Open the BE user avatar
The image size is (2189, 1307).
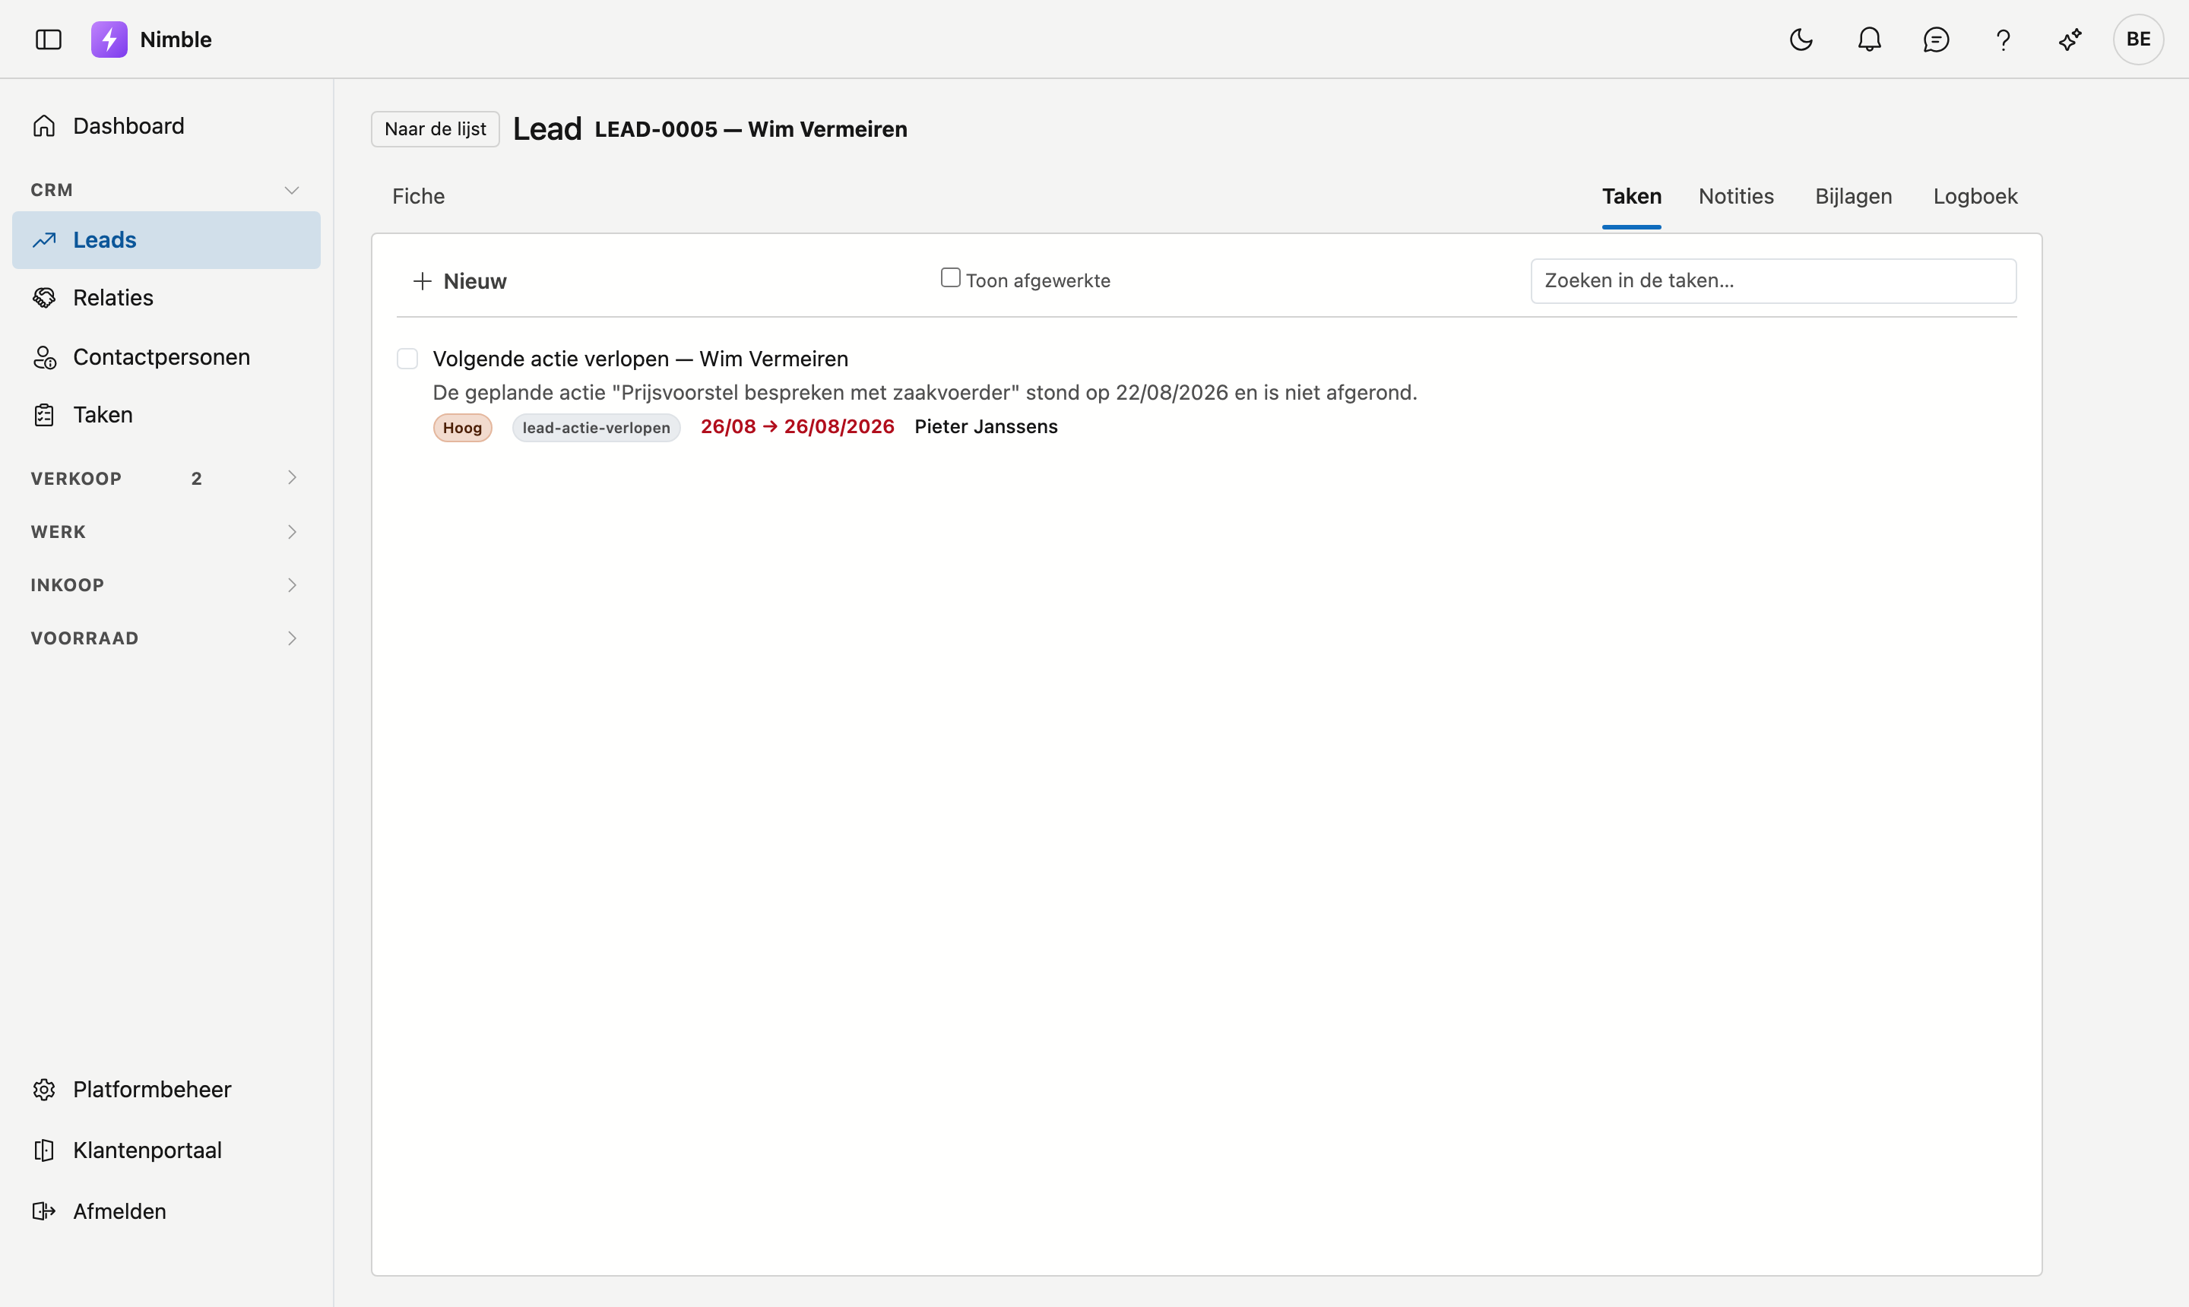pyautogui.click(x=2138, y=40)
